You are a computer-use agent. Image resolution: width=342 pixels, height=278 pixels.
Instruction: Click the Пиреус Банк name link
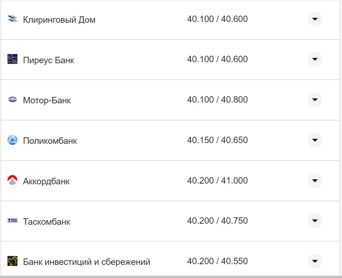click(48, 60)
